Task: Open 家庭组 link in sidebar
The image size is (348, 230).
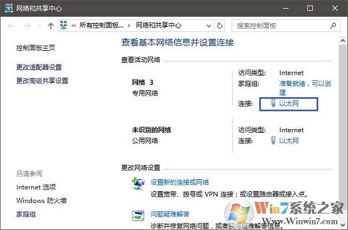Action: 26,214
